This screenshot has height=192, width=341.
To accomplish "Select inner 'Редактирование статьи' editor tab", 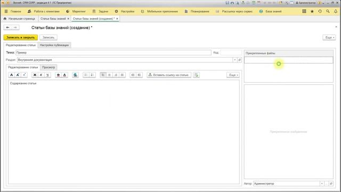I will (23, 67).
